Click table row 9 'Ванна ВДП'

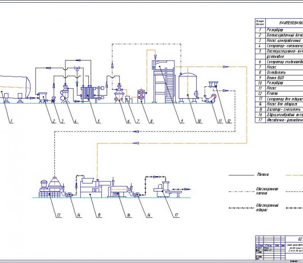[x=279, y=78]
